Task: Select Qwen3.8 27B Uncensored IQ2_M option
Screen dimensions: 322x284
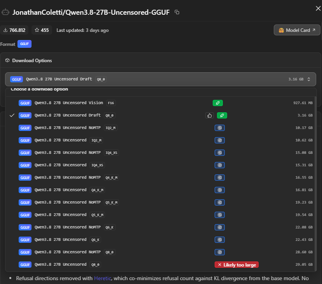Action: 161,140
